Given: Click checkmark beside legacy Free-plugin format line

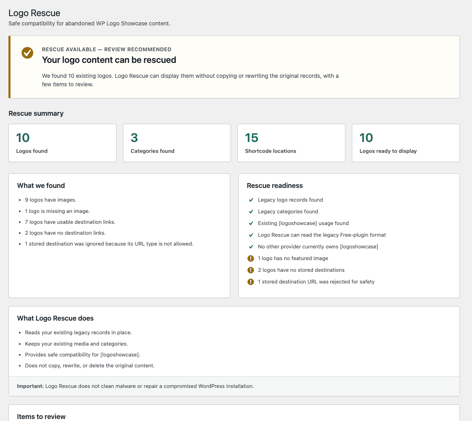Looking at the screenshot, I should click(251, 235).
